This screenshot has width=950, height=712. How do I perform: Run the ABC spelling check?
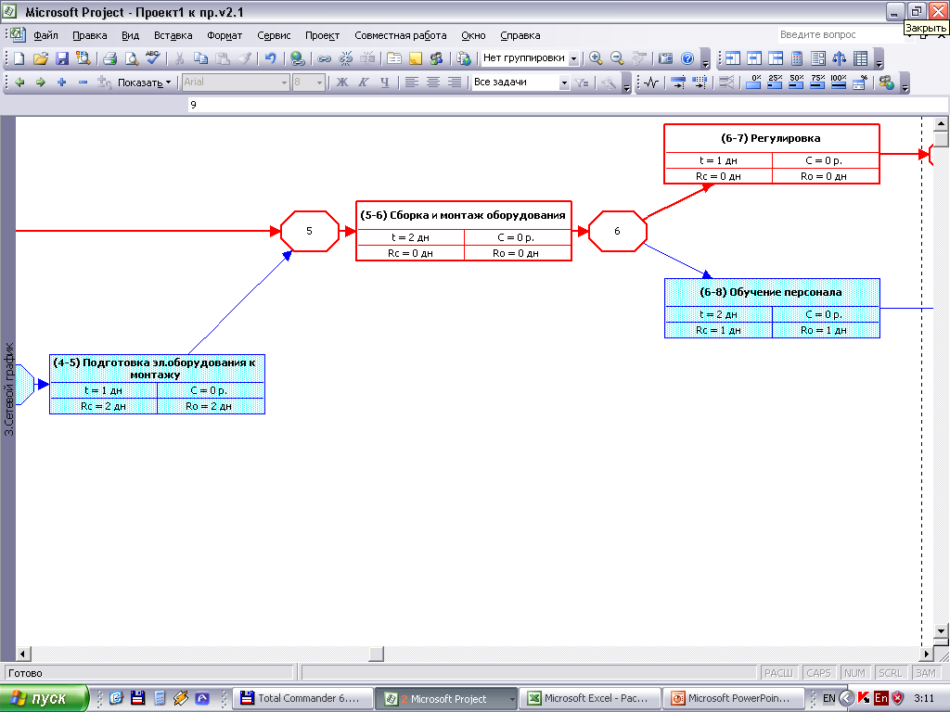[152, 58]
